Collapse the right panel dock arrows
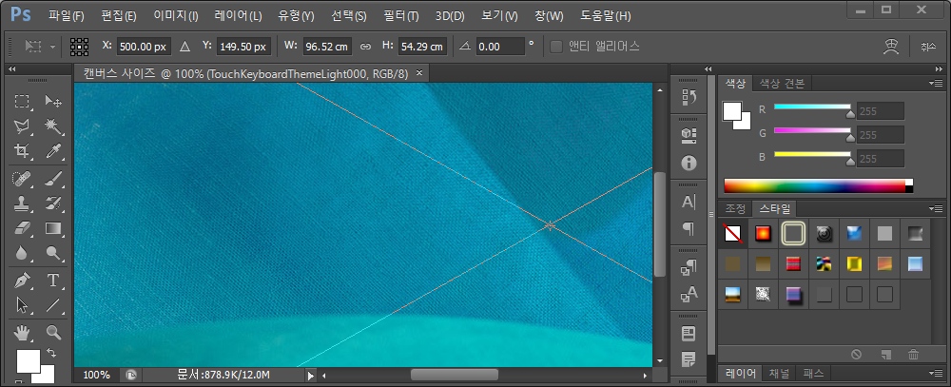 tap(941, 69)
